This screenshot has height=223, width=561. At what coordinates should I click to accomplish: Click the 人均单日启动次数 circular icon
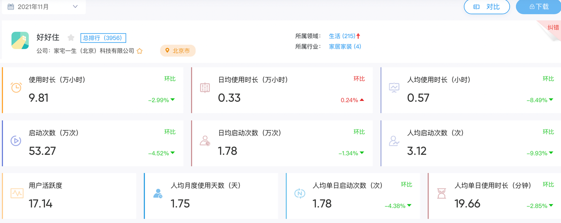[x=300, y=193]
